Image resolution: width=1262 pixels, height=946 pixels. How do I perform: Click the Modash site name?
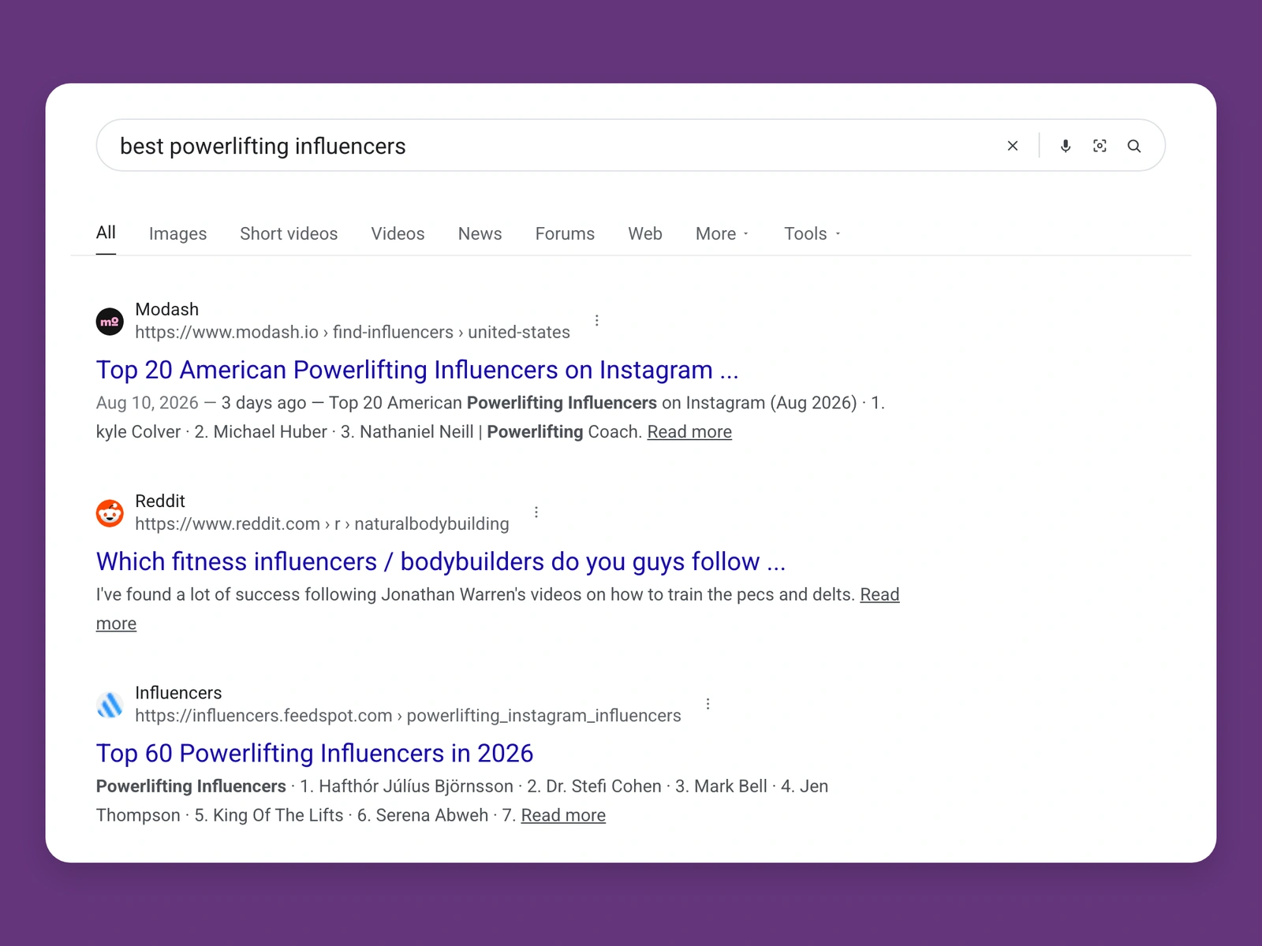pyautogui.click(x=167, y=309)
